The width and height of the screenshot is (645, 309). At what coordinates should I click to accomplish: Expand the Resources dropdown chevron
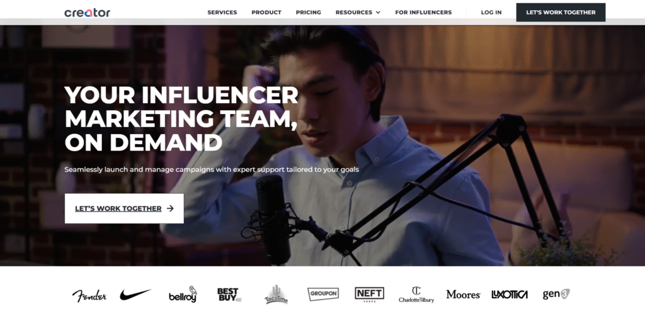point(378,13)
